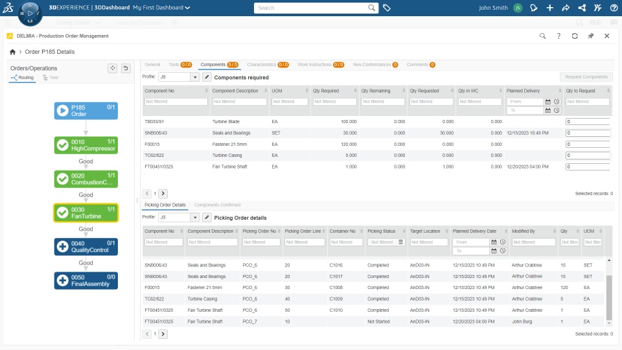Go to home via breadcrumb house icon

12,52
